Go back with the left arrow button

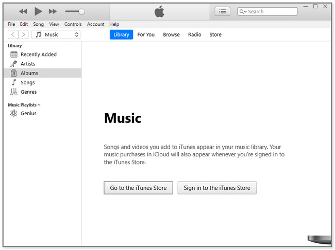tap(13, 34)
